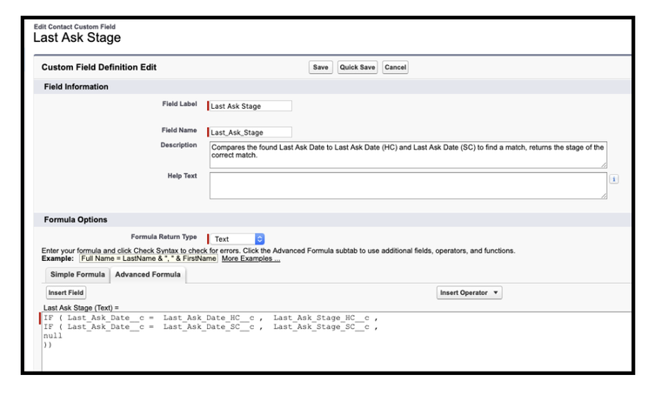Click the example formula 'Full Name = LastName' text
This screenshot has height=415, width=668.
pos(149,258)
